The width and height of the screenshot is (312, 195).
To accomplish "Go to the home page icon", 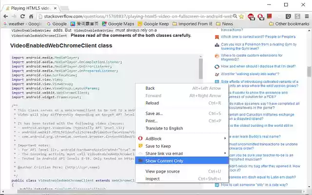I will pyautogui.click(x=31, y=16).
